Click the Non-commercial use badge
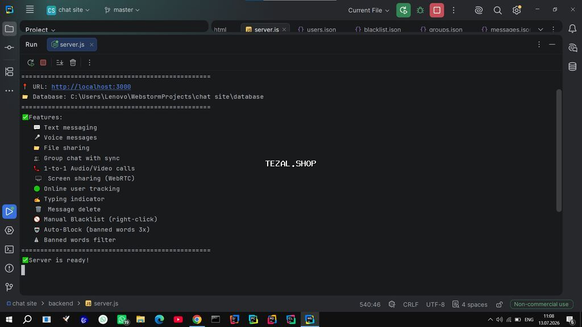The image size is (582, 327). click(x=541, y=304)
